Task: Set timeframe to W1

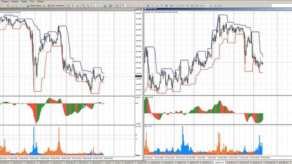Action: pos(215,6)
